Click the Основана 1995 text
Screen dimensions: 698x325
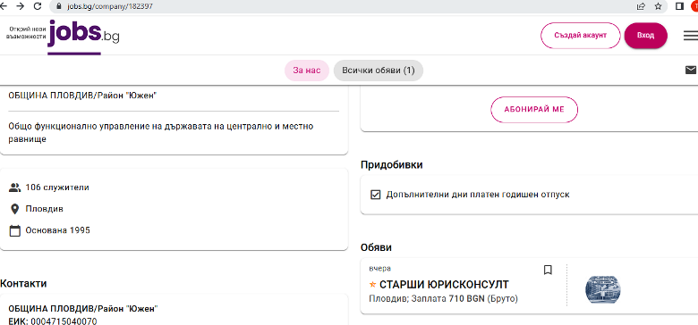58,230
